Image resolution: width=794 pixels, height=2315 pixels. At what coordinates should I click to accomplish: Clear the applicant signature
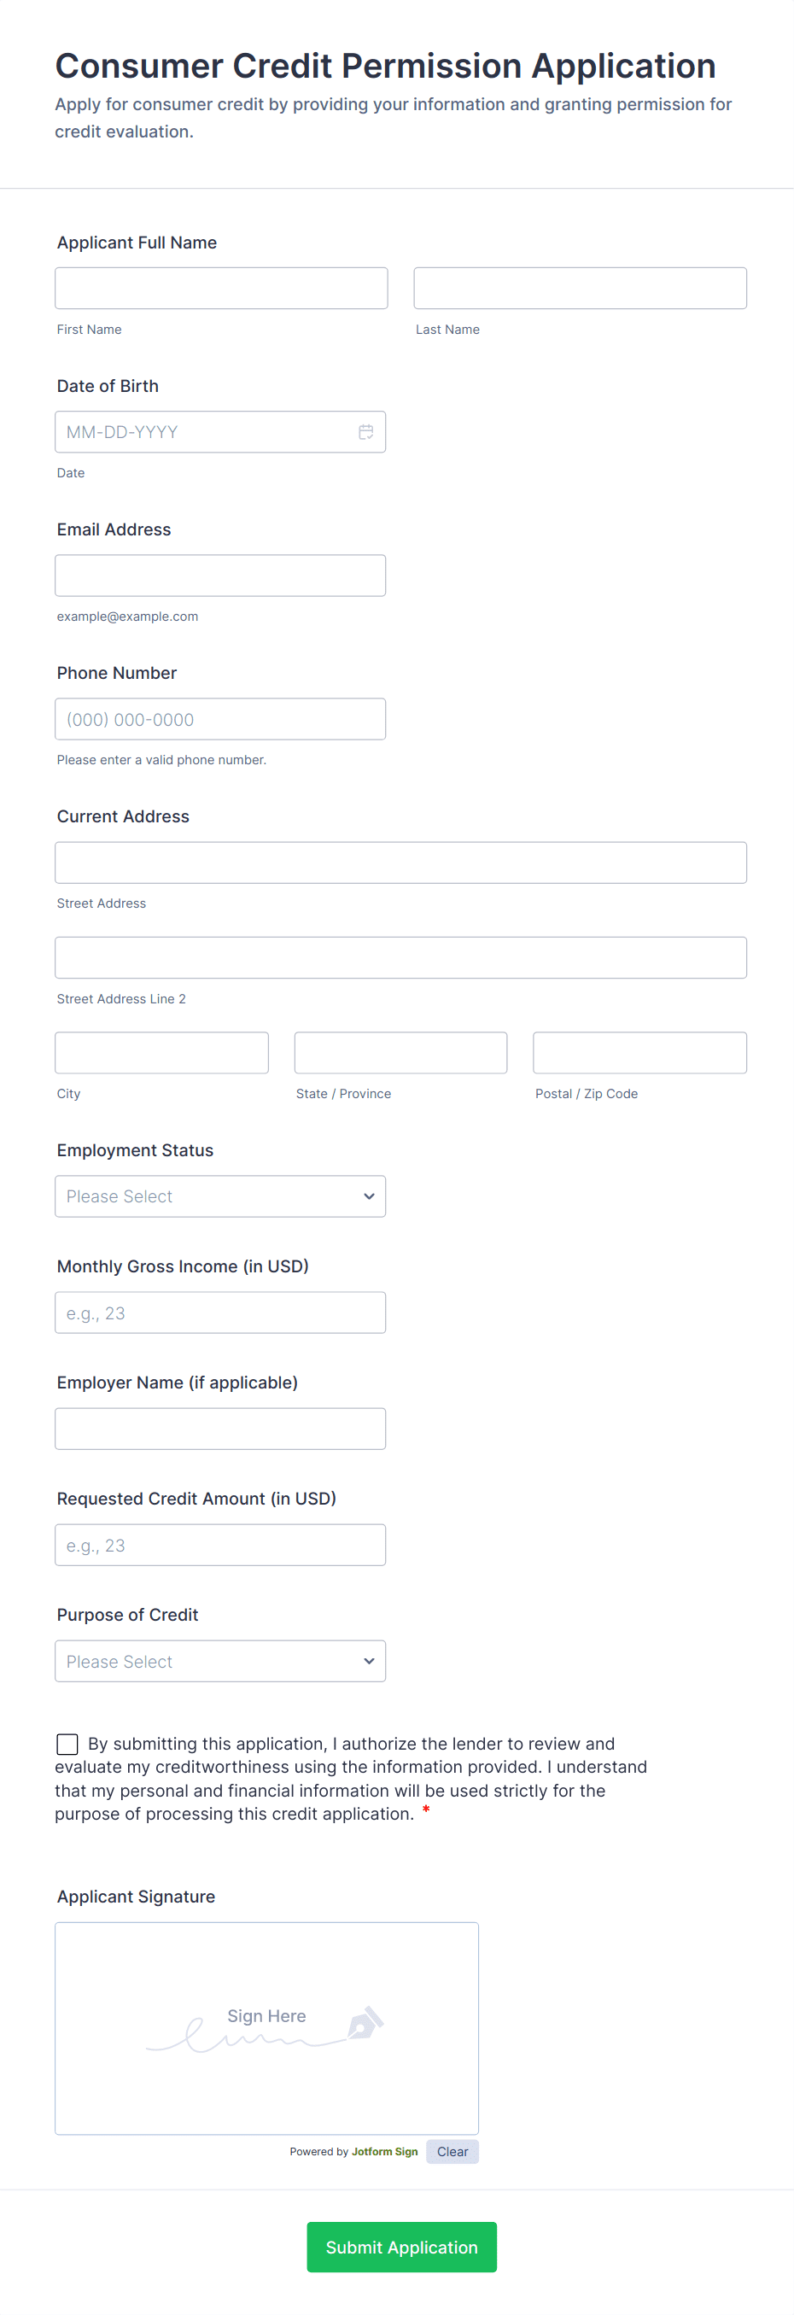pyautogui.click(x=452, y=2151)
